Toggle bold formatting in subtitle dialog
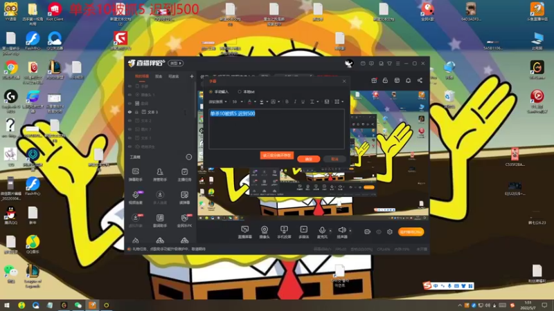The image size is (554, 311). [x=287, y=102]
